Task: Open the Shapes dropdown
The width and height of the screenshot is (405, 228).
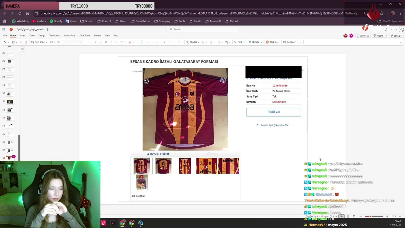Action: pyautogui.click(x=193, y=42)
